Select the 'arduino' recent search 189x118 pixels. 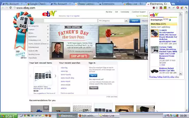click(x=64, y=88)
